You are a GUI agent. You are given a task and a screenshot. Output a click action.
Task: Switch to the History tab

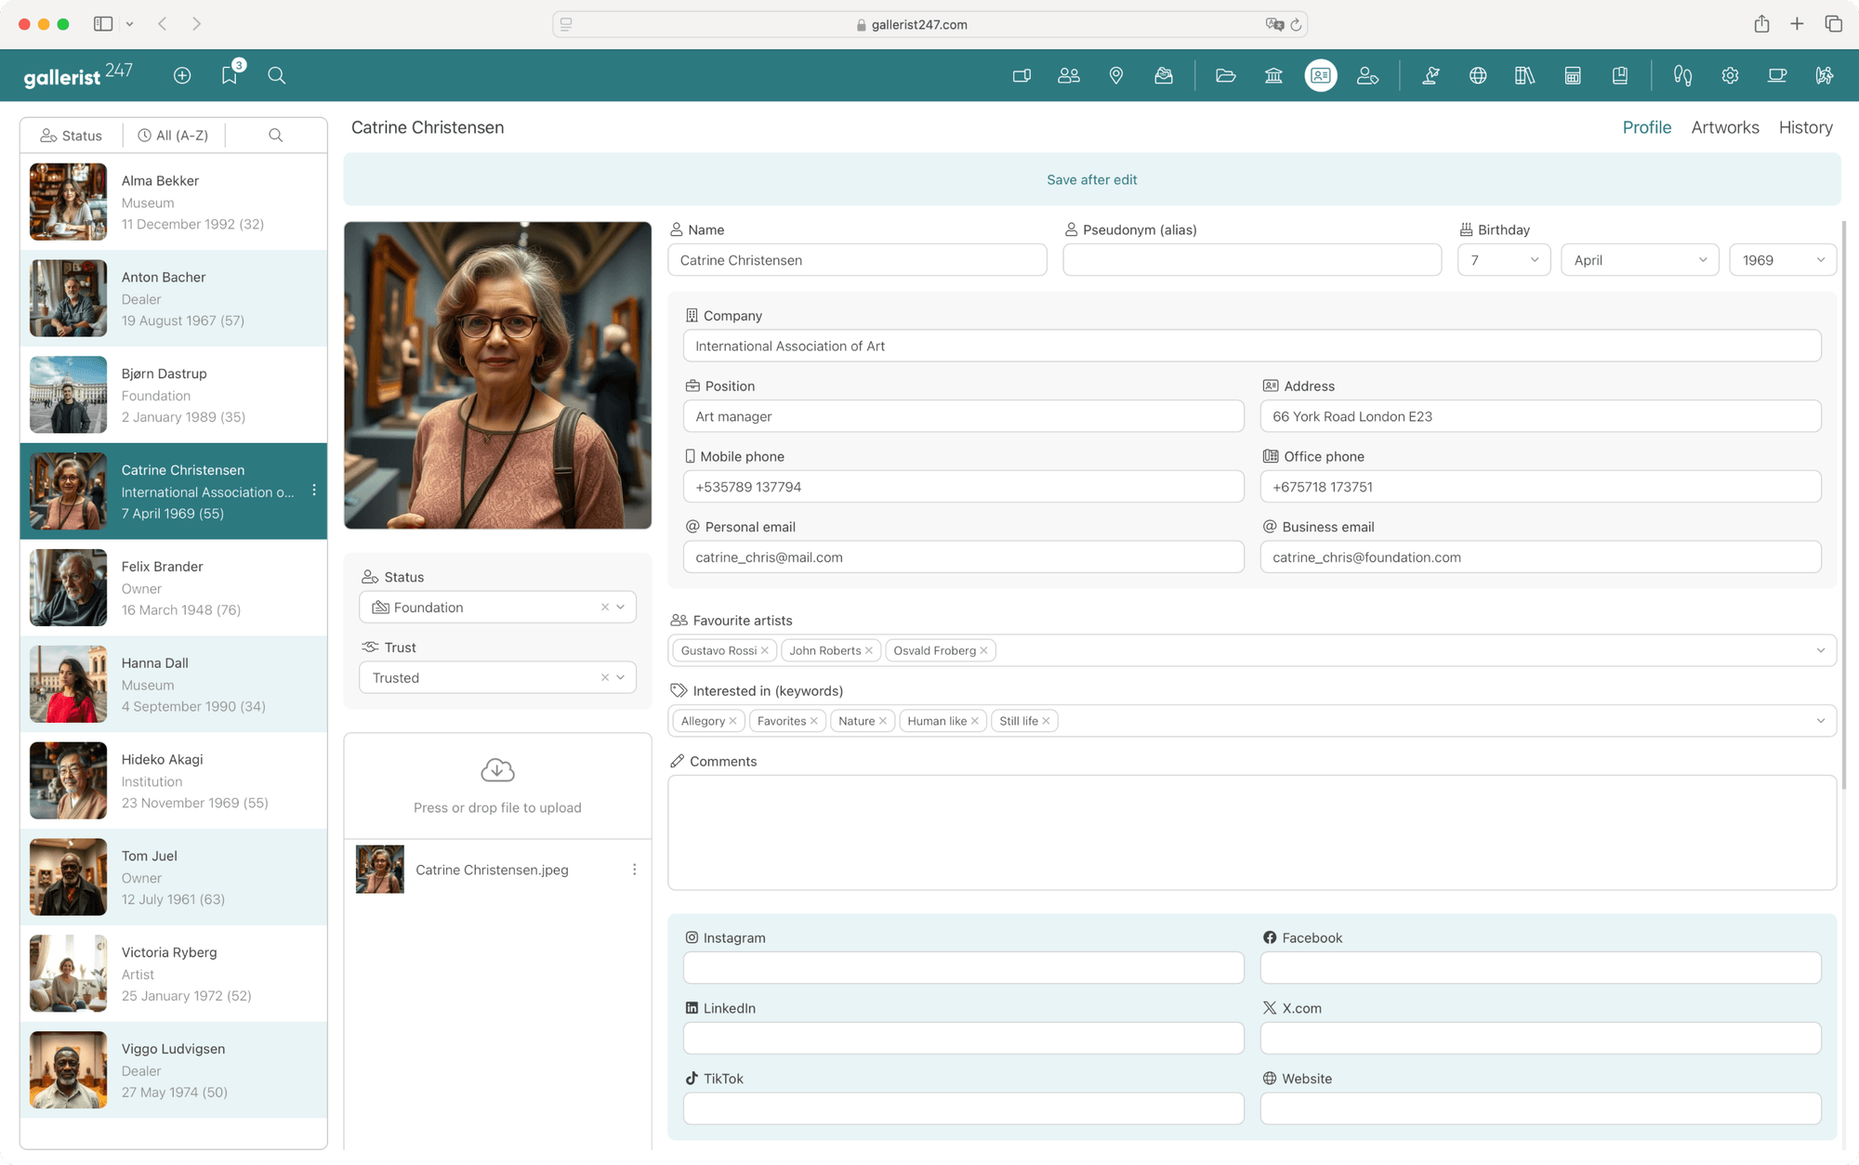(1805, 127)
